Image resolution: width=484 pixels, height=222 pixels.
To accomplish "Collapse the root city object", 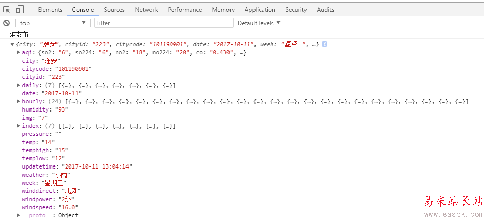I will [12, 45].
